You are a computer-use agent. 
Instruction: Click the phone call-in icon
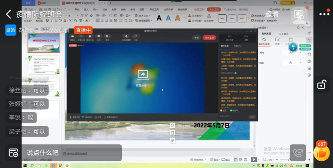[x=298, y=153]
